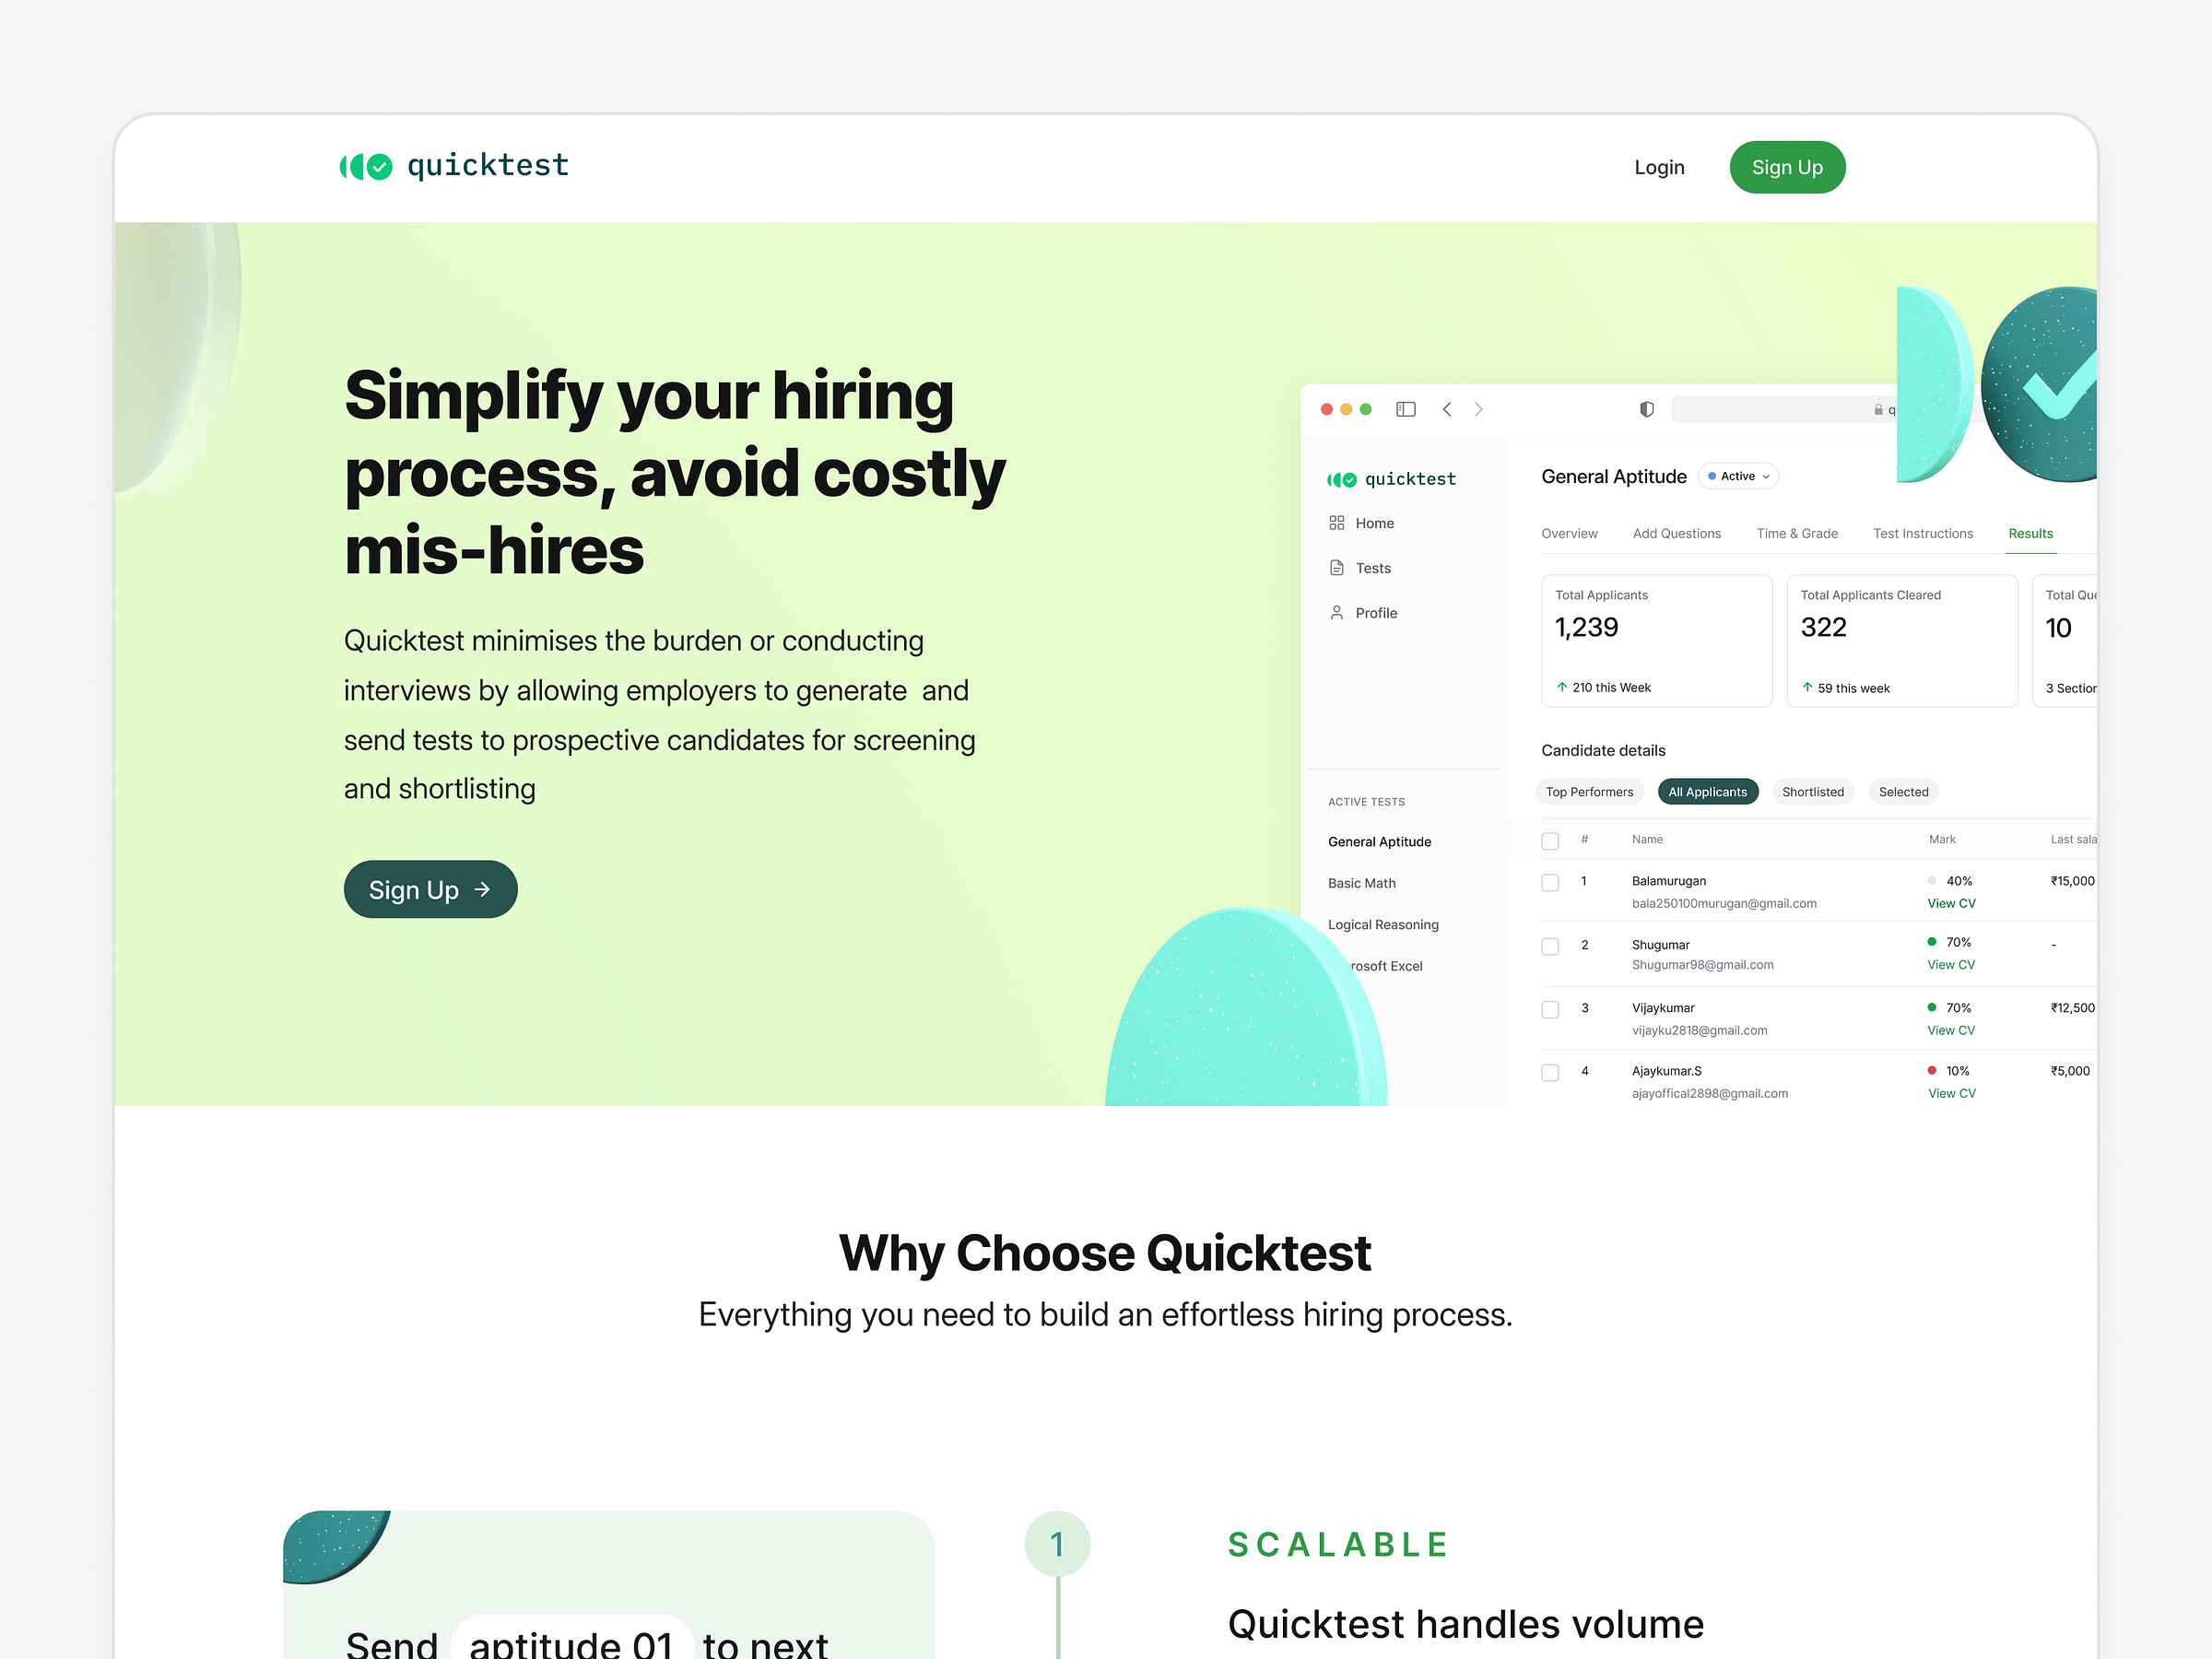Select the Top Performers filter button

pyautogui.click(x=1587, y=791)
